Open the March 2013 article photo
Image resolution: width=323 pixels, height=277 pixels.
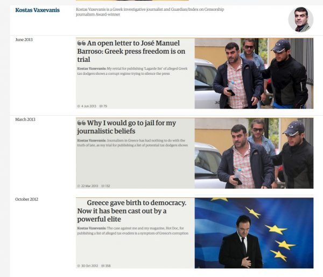pos(254,153)
